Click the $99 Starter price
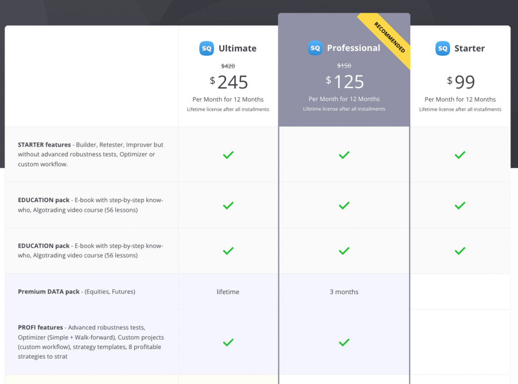Viewport: 518px width, 384px height. (x=461, y=82)
